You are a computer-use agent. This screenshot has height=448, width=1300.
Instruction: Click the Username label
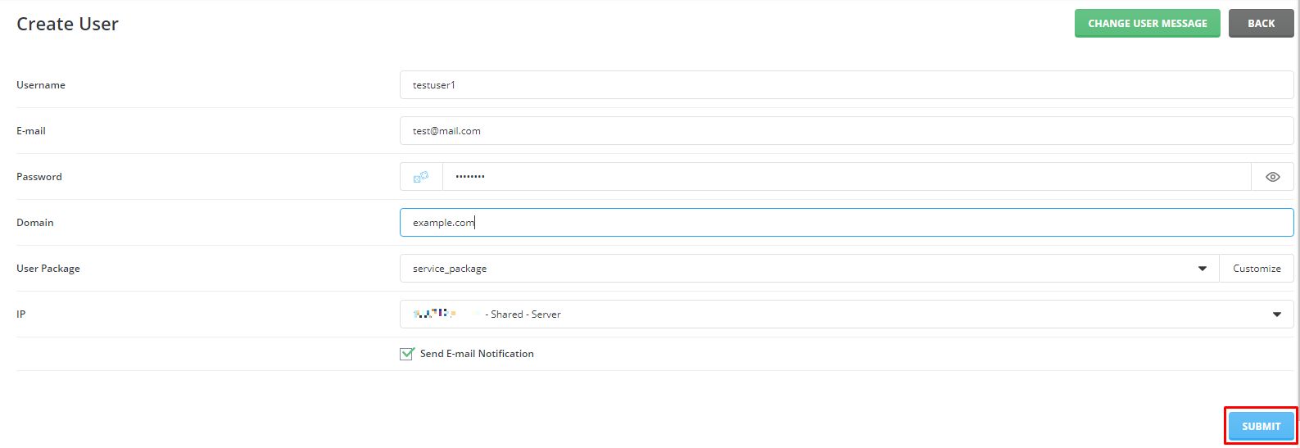pos(41,85)
